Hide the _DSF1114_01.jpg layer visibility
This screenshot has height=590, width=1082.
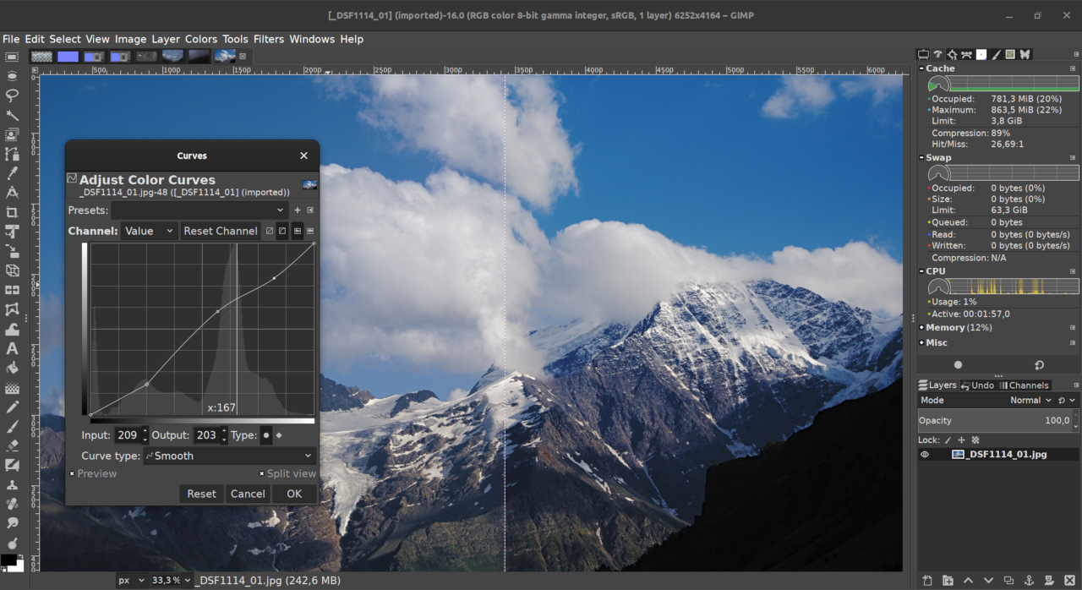[925, 454]
